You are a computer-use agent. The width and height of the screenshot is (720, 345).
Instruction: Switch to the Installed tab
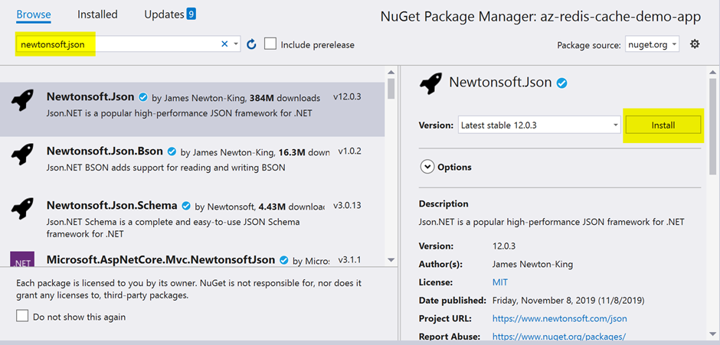tap(97, 15)
